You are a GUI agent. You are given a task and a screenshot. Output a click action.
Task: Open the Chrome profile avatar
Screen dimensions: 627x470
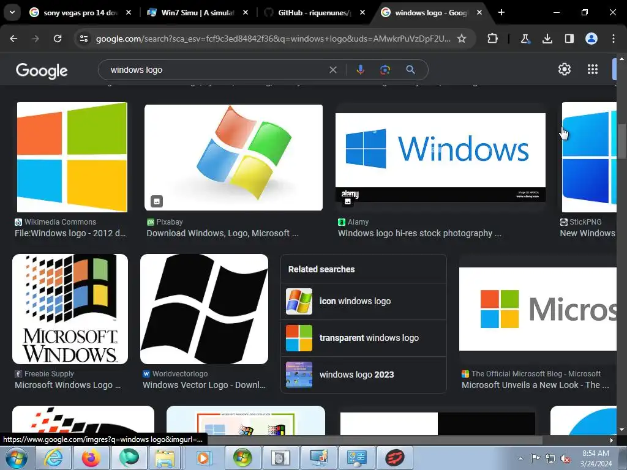pyautogui.click(x=591, y=39)
